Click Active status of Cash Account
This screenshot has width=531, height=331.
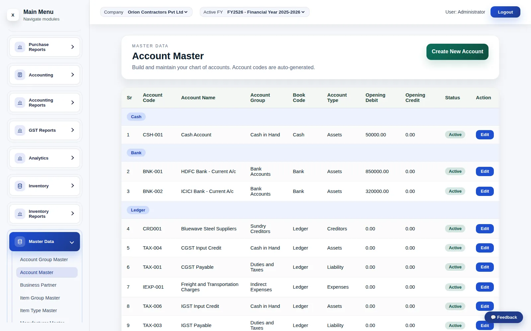click(x=455, y=135)
